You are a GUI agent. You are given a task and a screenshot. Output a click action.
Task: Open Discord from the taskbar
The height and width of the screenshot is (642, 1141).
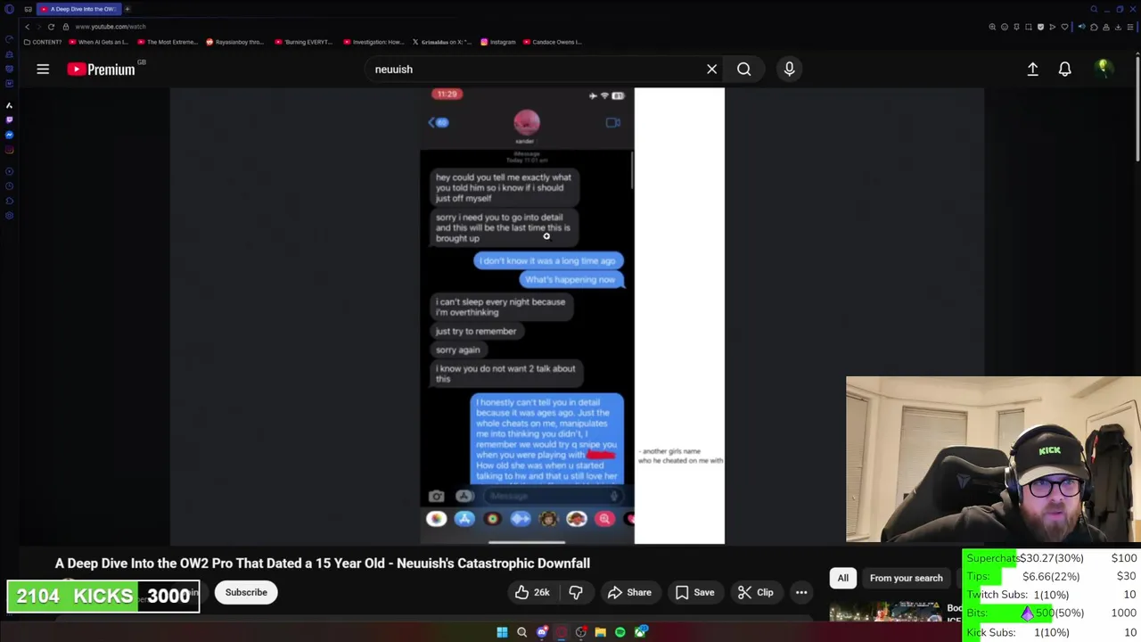click(x=541, y=632)
